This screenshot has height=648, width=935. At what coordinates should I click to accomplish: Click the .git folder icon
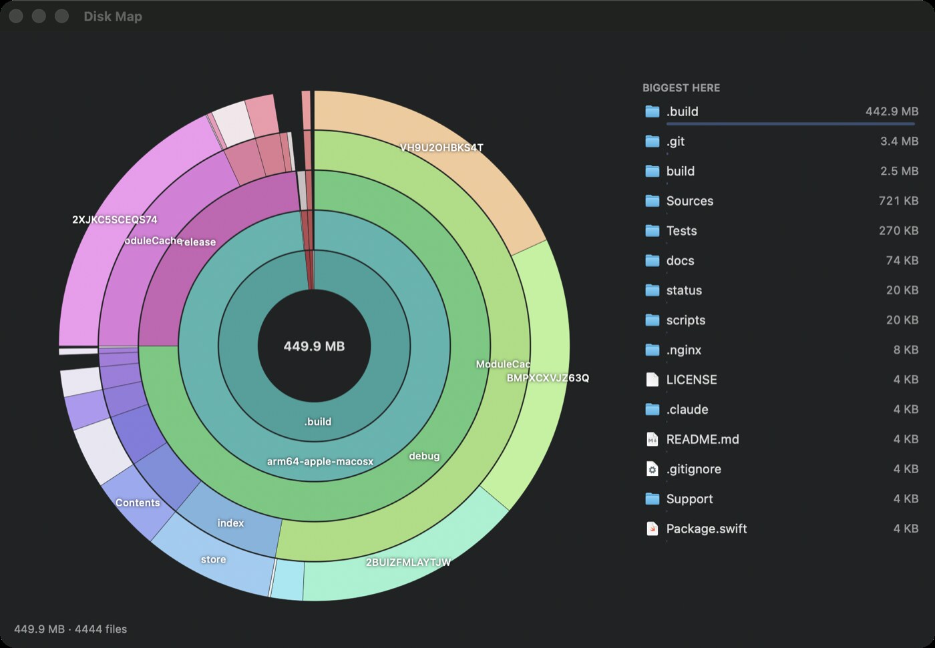coord(652,141)
